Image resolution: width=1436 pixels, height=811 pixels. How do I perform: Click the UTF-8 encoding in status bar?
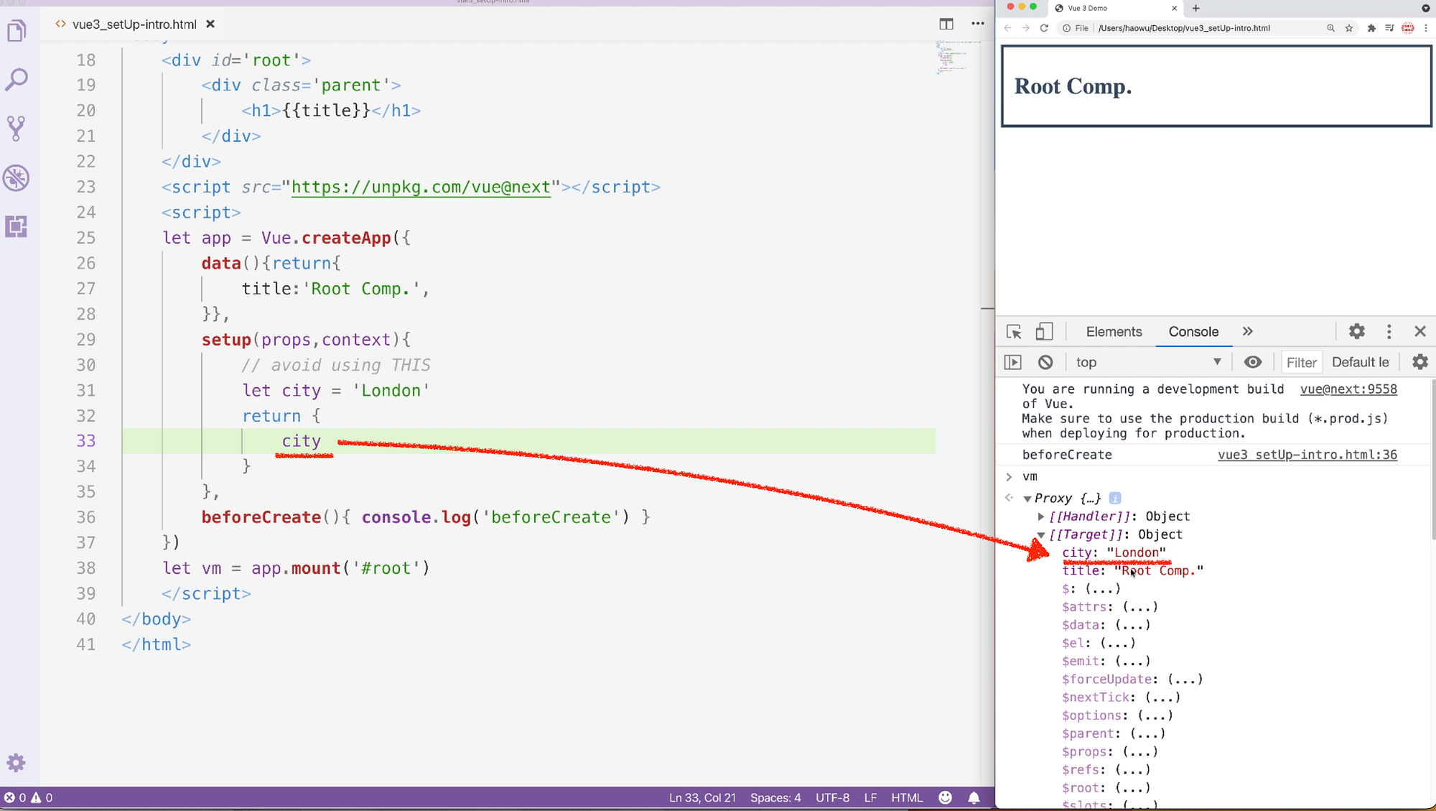click(832, 797)
